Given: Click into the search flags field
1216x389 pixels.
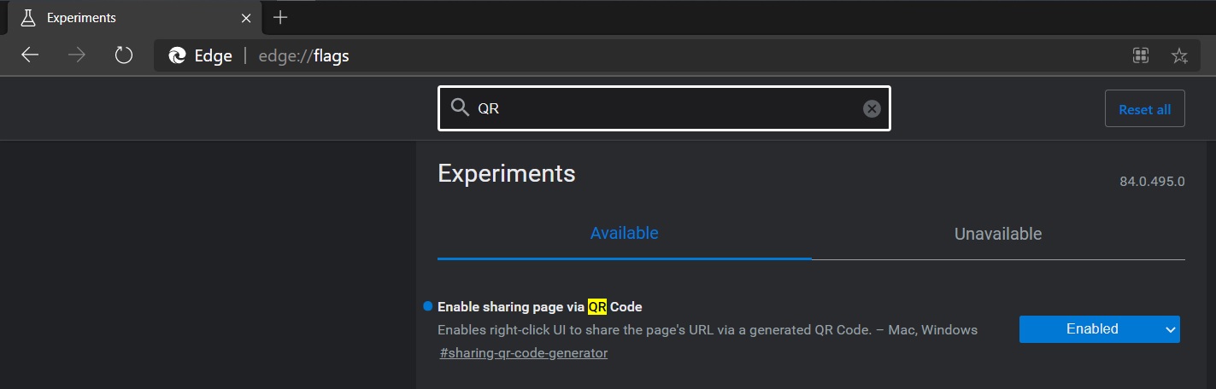Looking at the screenshot, I should tap(667, 108).
